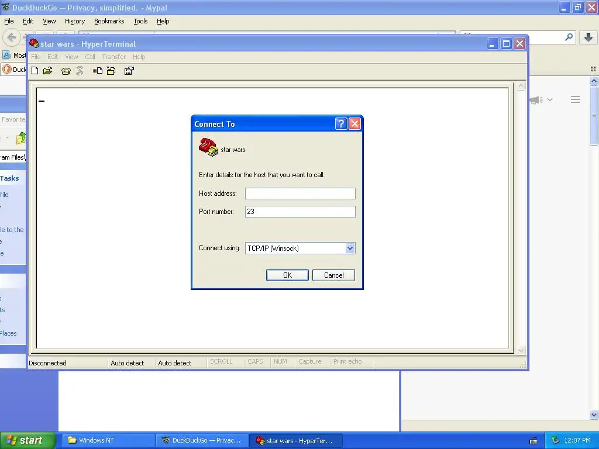
Task: Click the Capture status bar indicator
Action: coord(310,361)
